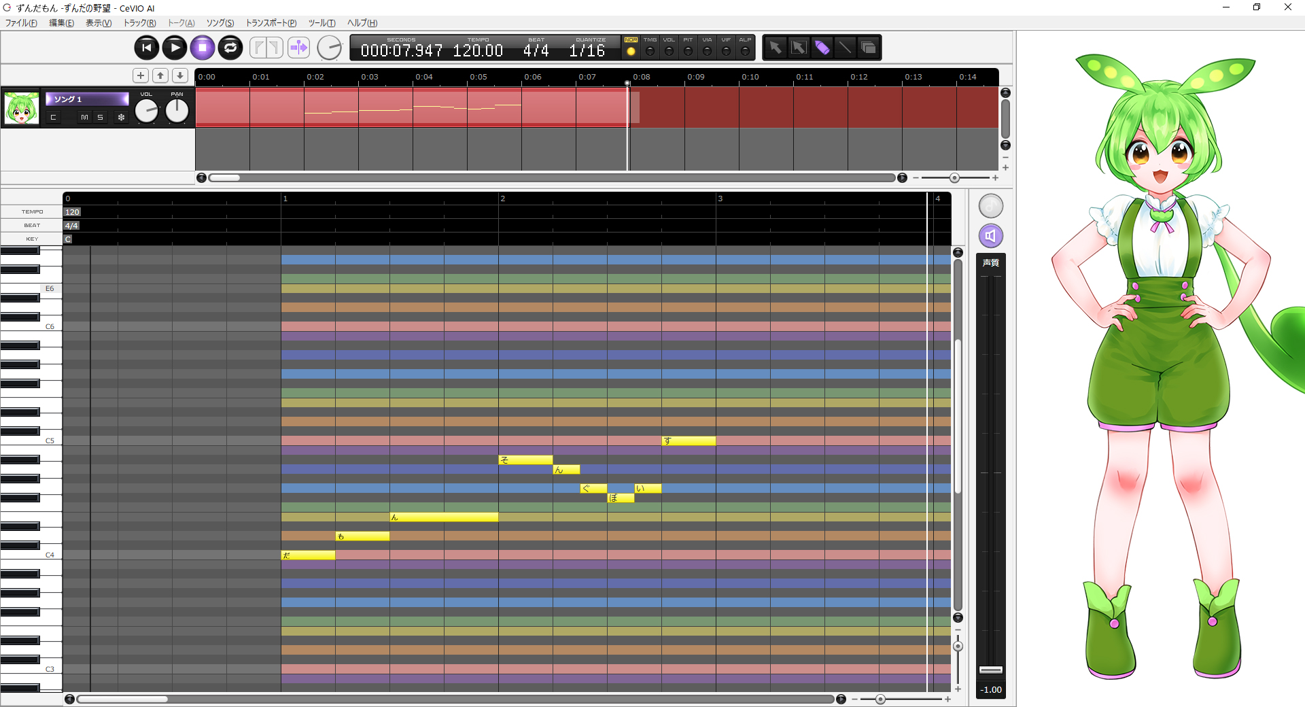1305x707 pixels.
Task: Move track down with down-arrow button
Action: pos(180,75)
